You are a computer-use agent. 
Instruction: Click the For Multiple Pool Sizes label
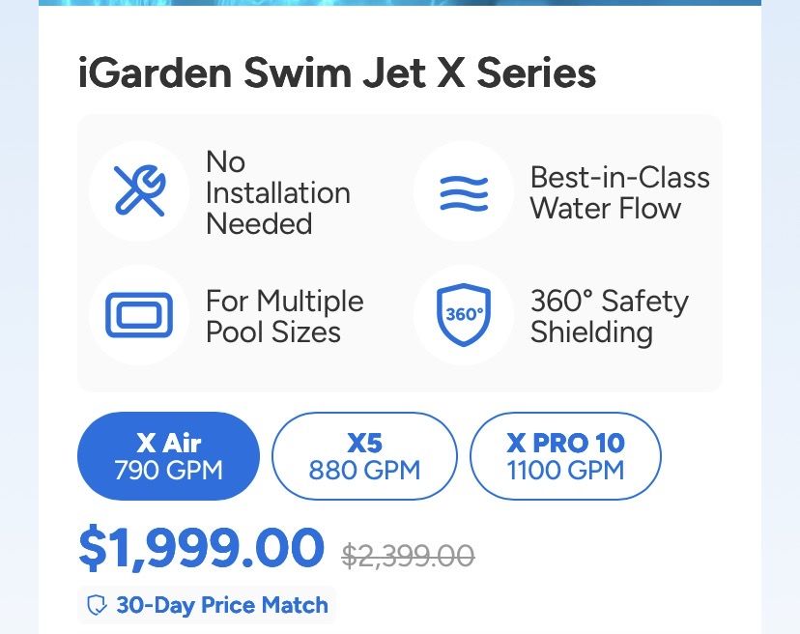285,316
